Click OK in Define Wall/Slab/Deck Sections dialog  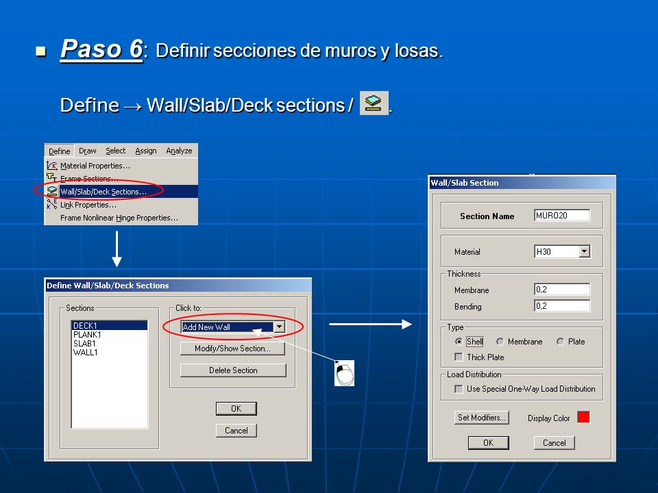click(236, 408)
